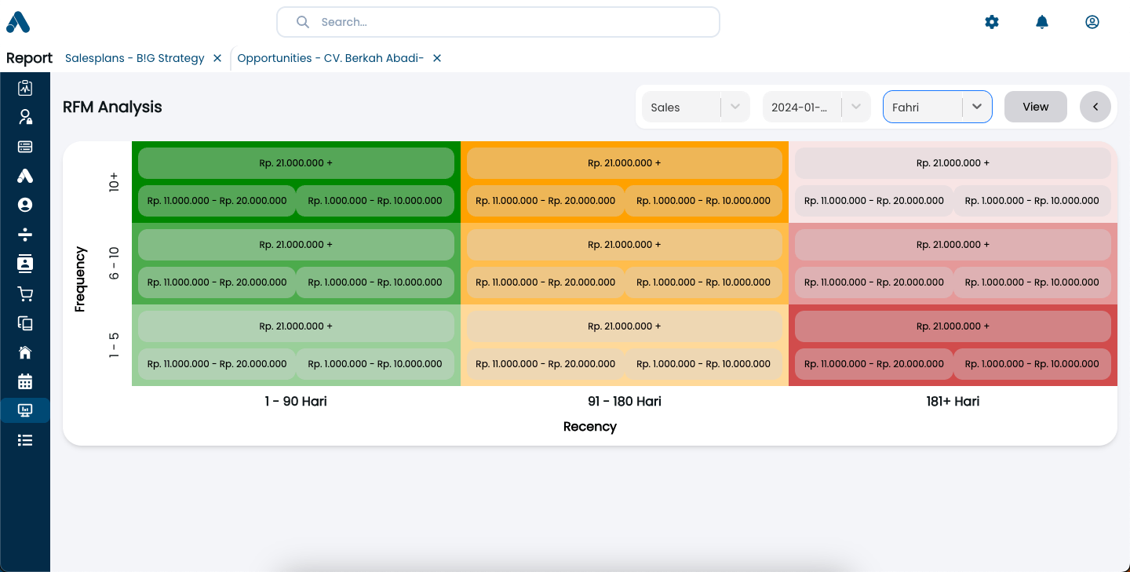Click the app logo in the top-left corner
Viewport: 1130px width, 572px height.
(x=18, y=22)
